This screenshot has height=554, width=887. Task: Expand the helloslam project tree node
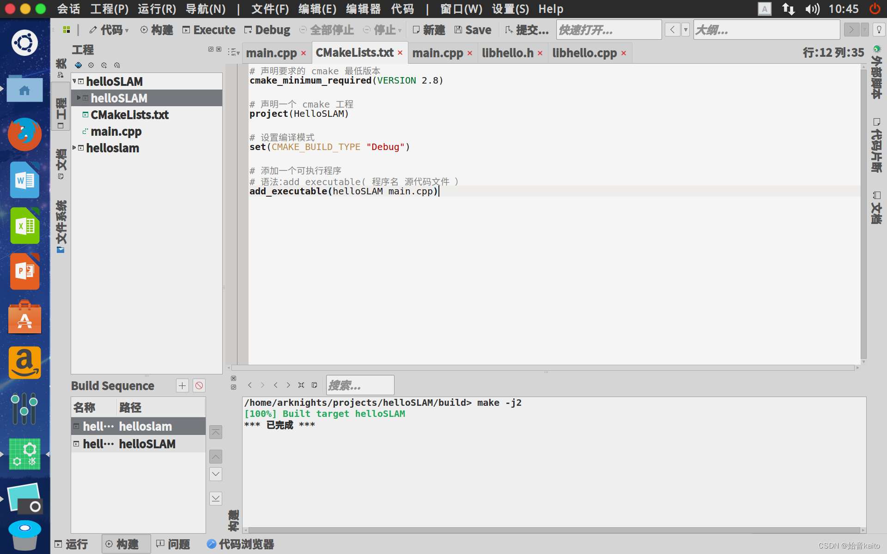point(74,148)
